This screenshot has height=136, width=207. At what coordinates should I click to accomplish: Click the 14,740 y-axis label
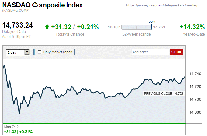[x=194, y=74]
